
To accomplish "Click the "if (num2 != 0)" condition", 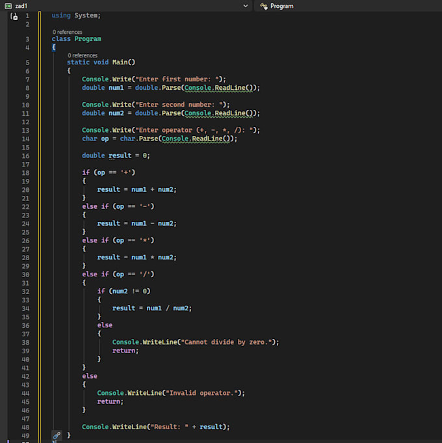I will pyautogui.click(x=124, y=291).
